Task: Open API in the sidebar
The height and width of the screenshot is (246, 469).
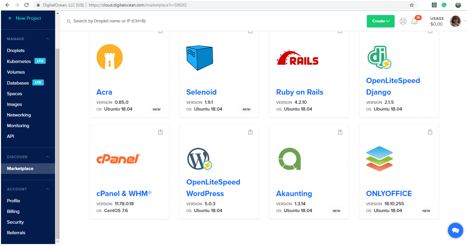Action: [11, 136]
